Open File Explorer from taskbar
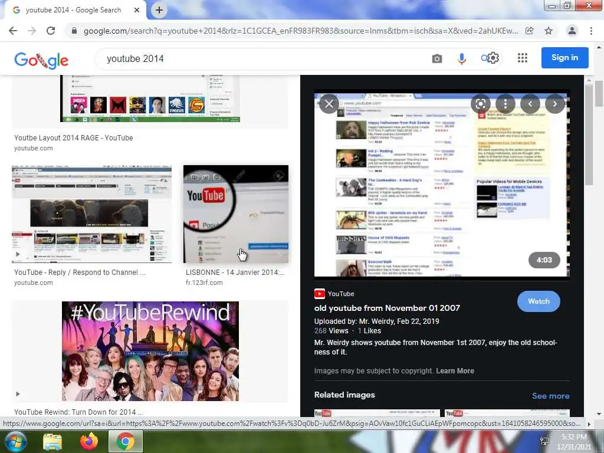This screenshot has width=604, height=453. point(52,442)
